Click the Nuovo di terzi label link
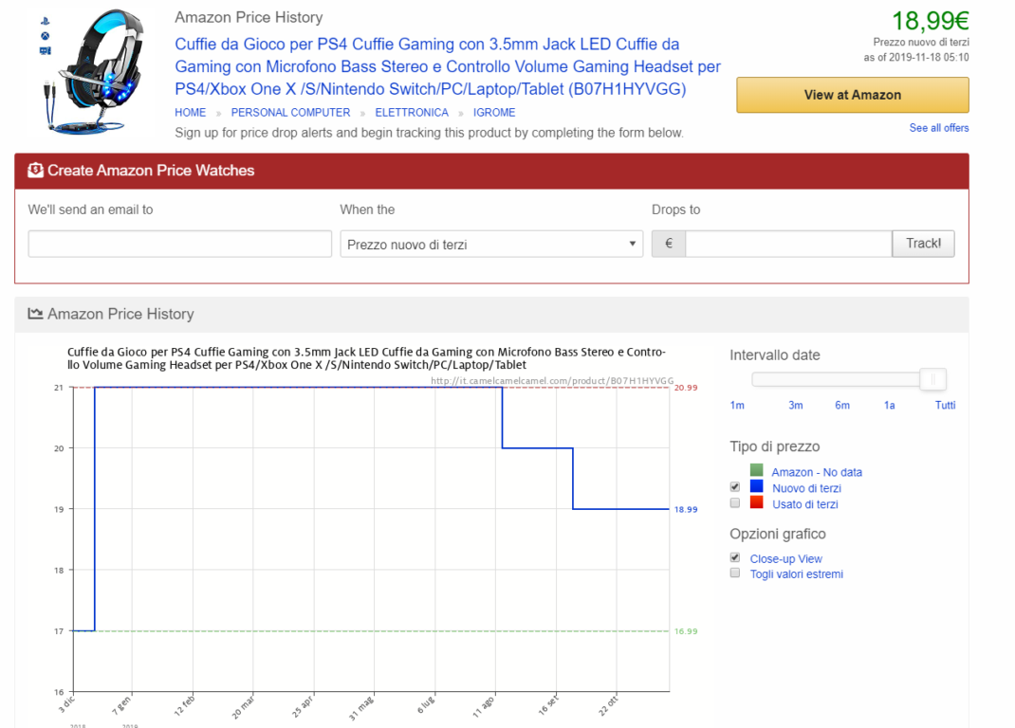Screen dimensions: 1015x728 [806, 488]
